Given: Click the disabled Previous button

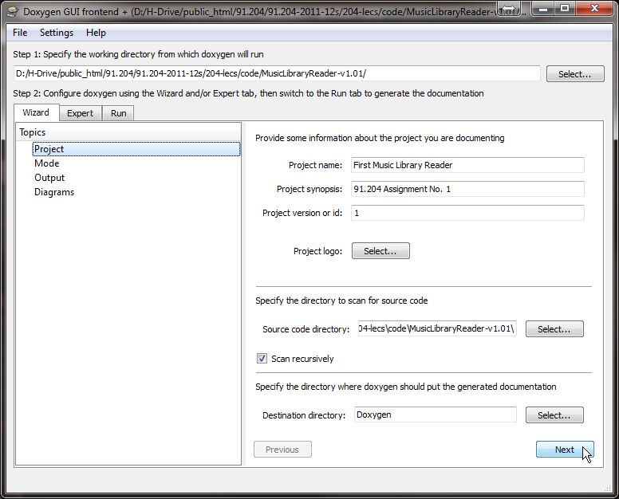Looking at the screenshot, I should (282, 450).
